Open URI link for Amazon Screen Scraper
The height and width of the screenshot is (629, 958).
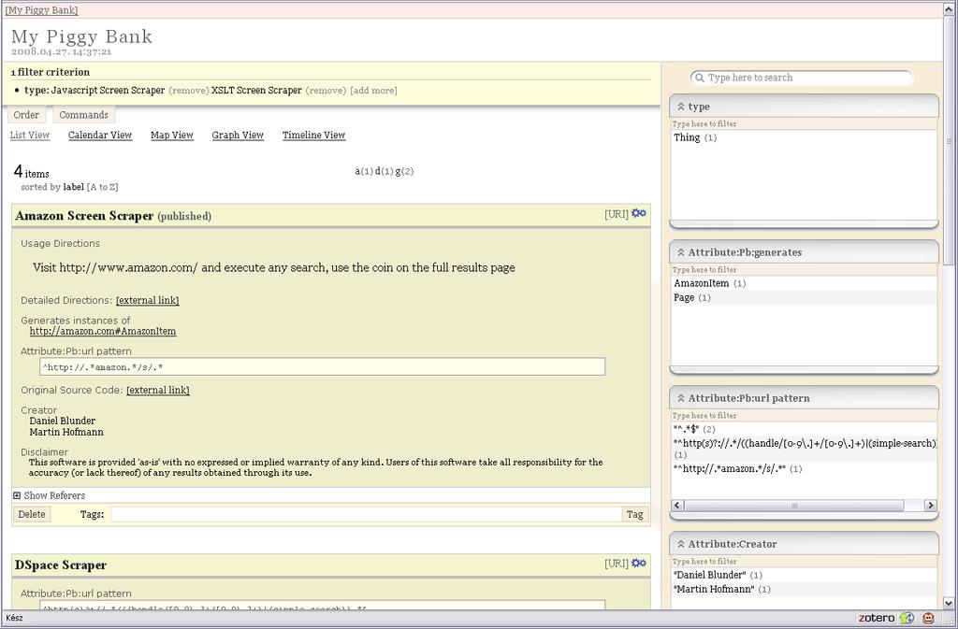tap(617, 214)
